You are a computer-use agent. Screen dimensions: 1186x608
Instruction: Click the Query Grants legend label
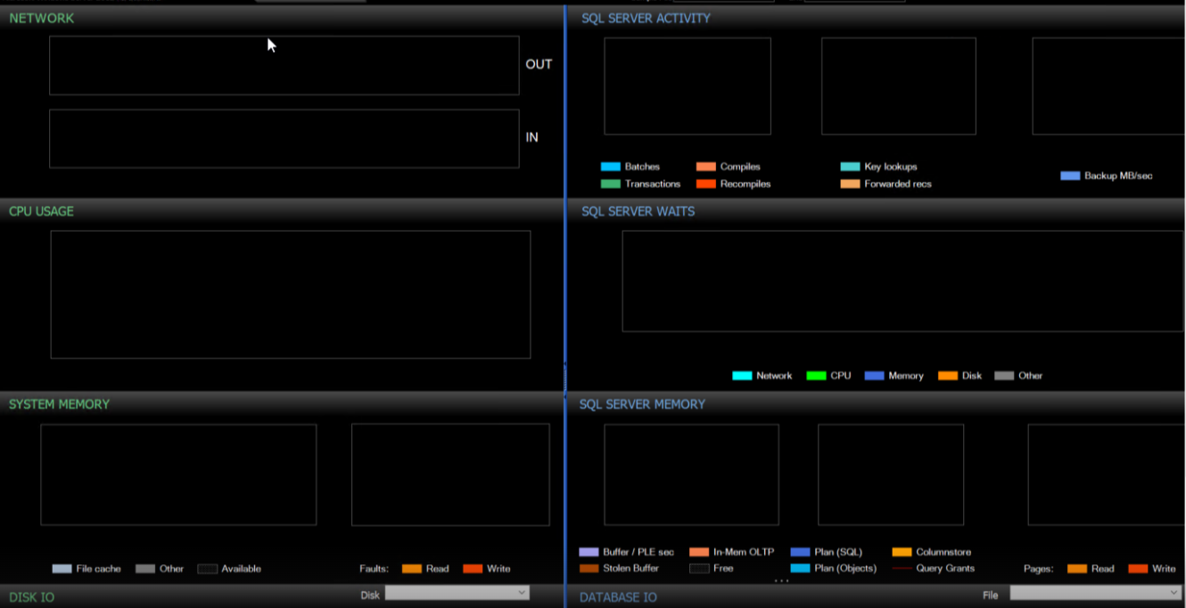pos(945,568)
